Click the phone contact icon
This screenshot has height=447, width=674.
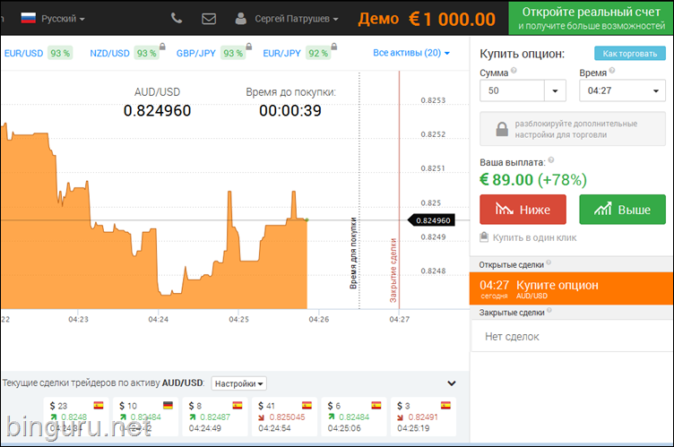(x=177, y=18)
